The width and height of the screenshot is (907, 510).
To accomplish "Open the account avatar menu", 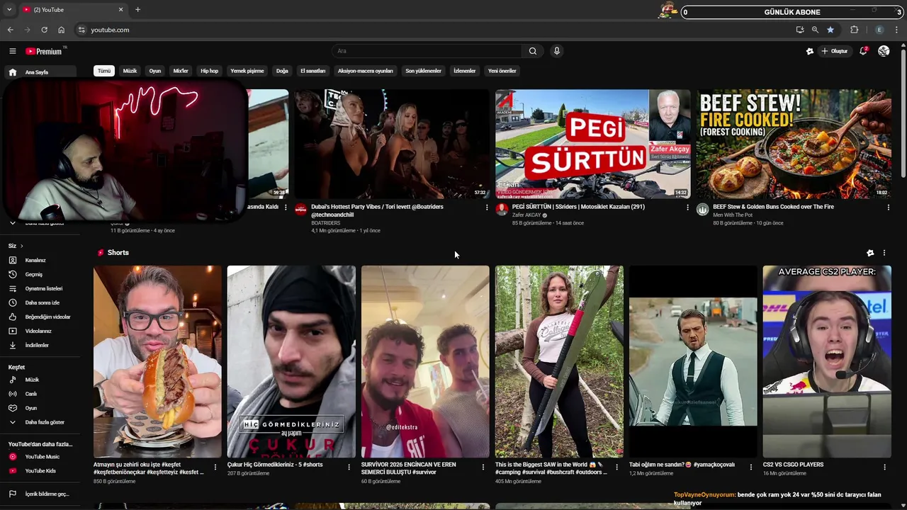I will (884, 51).
